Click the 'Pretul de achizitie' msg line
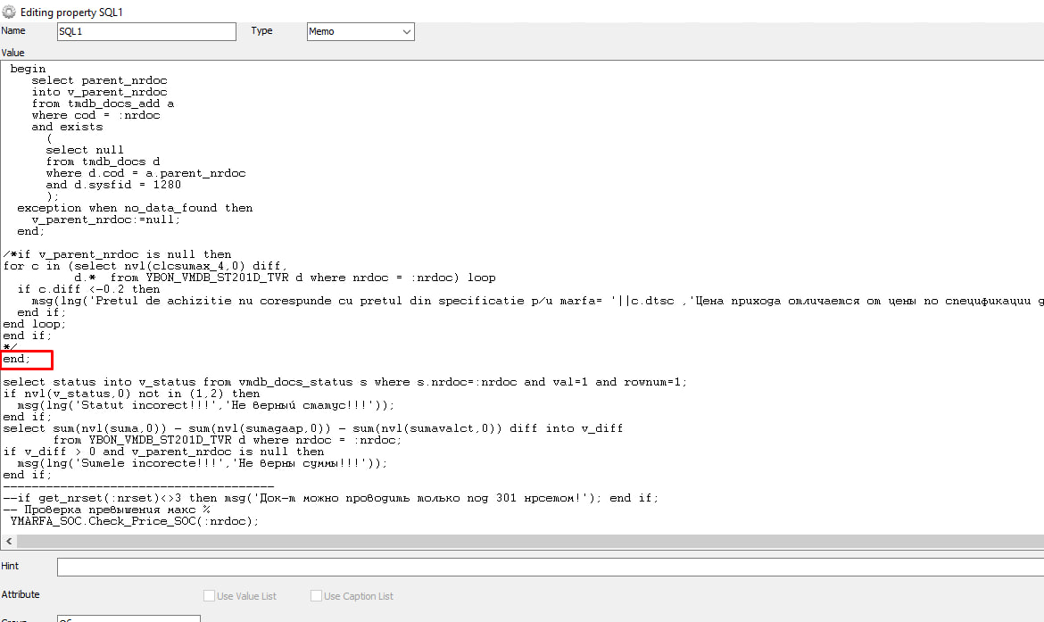 537,301
